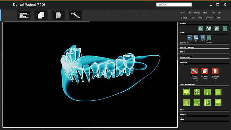Viewport: 231px width, 130px height.
Task: Click the 3D jaw model in viewport
Action: (x=111, y=73)
